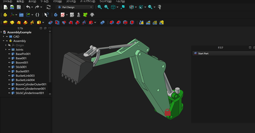
Task: Hide Base001 with its eye icon
Action: [x=9, y=58]
